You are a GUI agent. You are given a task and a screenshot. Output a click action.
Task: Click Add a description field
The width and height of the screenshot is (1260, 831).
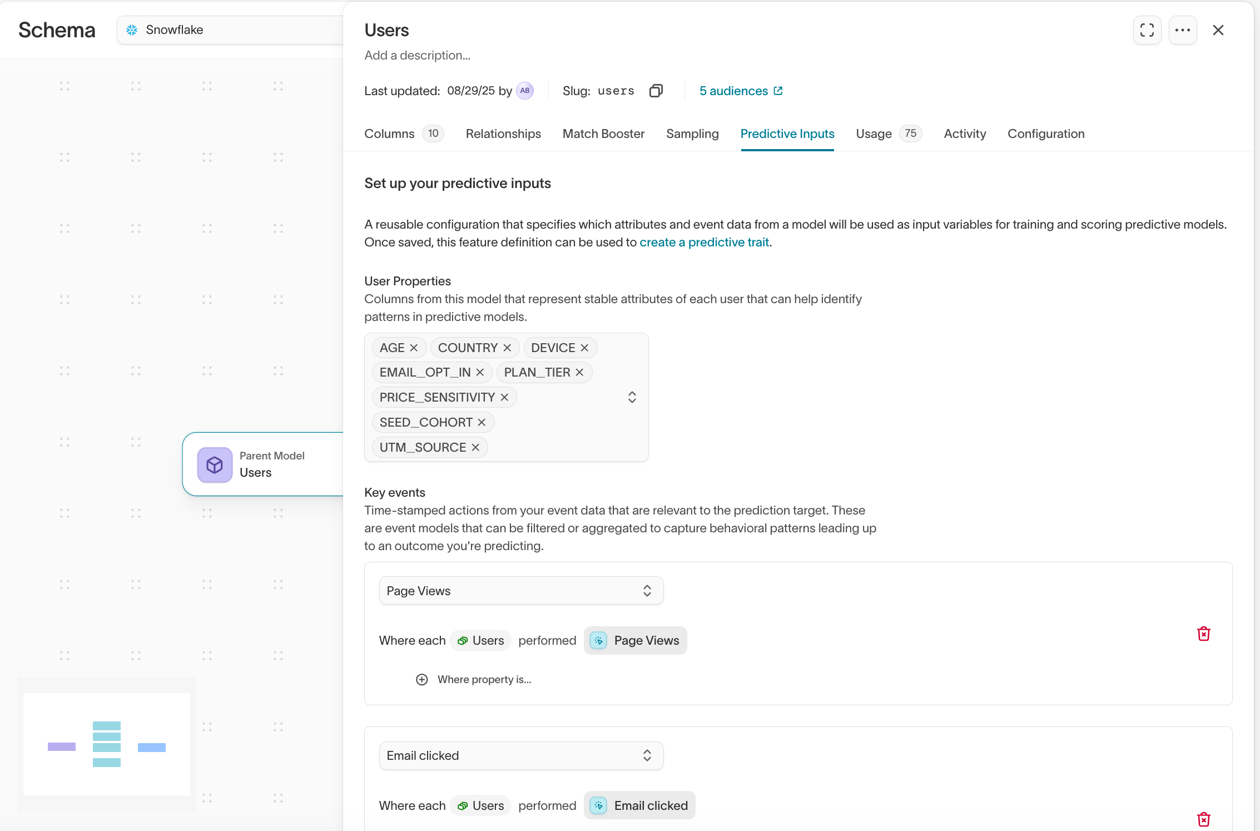417,55
